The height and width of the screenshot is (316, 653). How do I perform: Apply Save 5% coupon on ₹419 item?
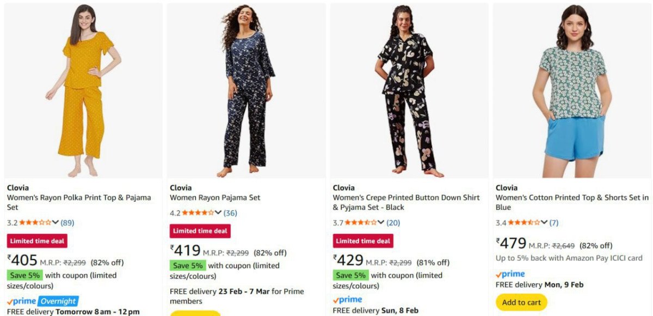pyautogui.click(x=188, y=265)
